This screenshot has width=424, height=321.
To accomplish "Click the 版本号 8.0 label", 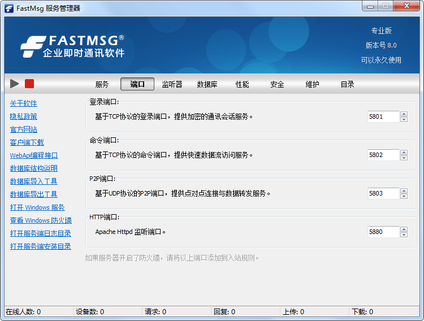I will pyautogui.click(x=381, y=45).
